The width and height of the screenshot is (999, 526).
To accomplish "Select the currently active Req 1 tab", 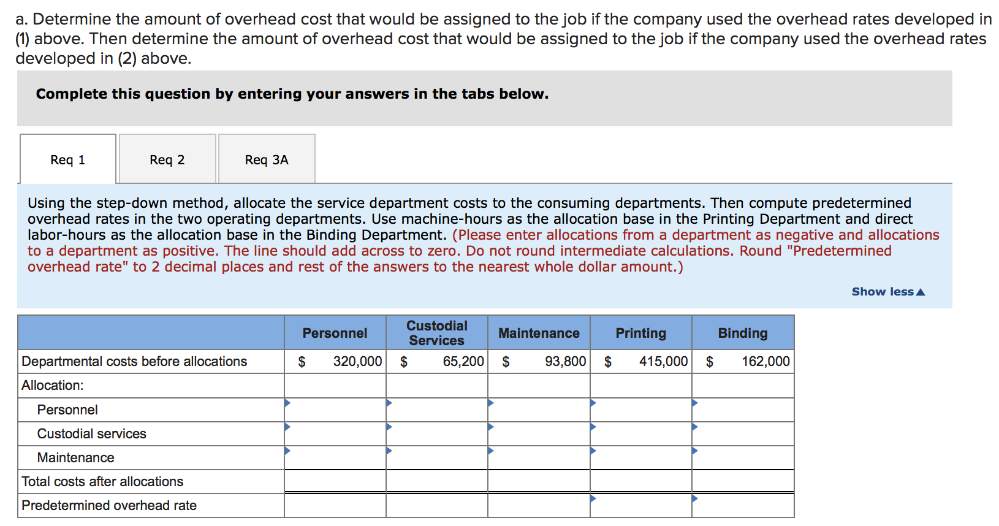I will pos(67,158).
